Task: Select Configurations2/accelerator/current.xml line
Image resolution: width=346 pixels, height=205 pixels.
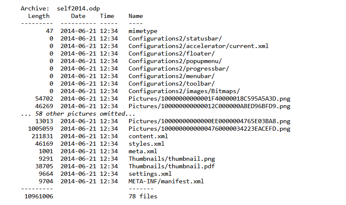Action: (x=199, y=46)
